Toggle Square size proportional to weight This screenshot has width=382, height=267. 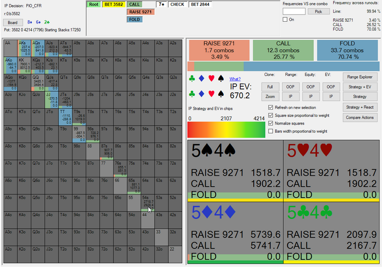271,115
